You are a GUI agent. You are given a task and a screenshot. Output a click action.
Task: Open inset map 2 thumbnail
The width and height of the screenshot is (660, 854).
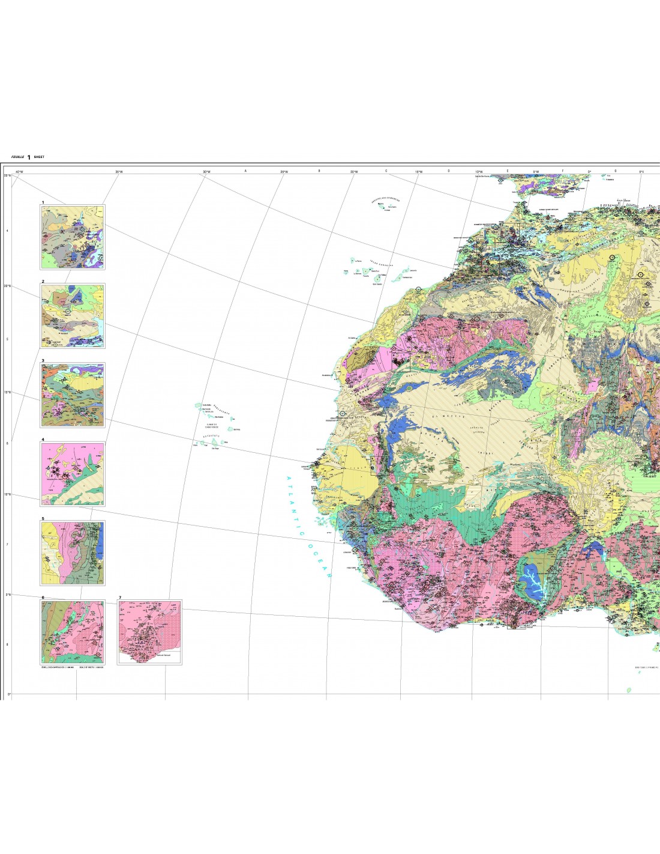[x=73, y=316]
